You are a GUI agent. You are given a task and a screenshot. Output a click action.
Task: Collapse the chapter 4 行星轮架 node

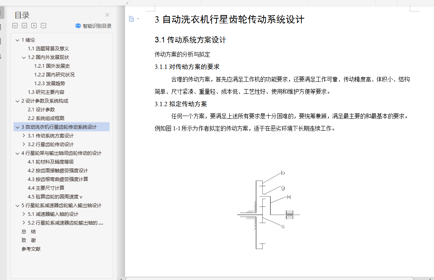(x=17, y=153)
